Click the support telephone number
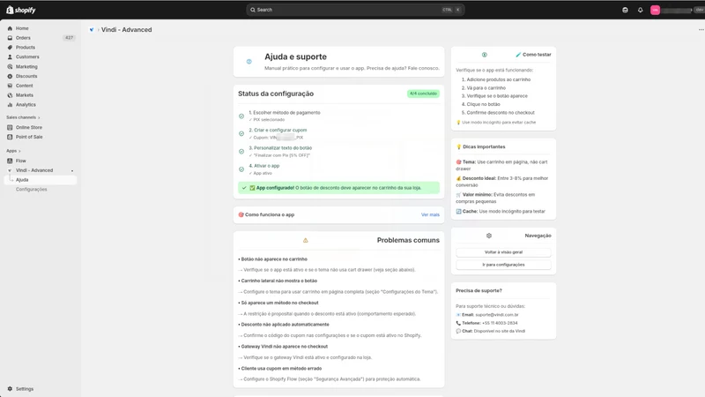705x397 pixels. tap(500, 323)
